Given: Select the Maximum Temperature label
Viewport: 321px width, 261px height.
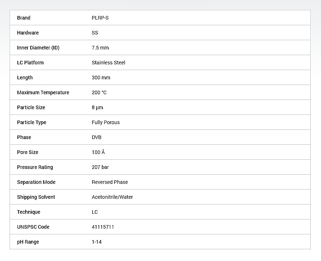Looking at the screenshot, I should pos(43,92).
